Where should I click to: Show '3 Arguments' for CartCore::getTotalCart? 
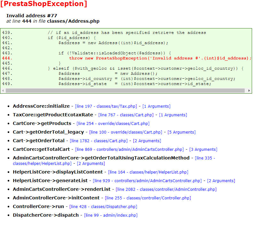tap(203, 150)
